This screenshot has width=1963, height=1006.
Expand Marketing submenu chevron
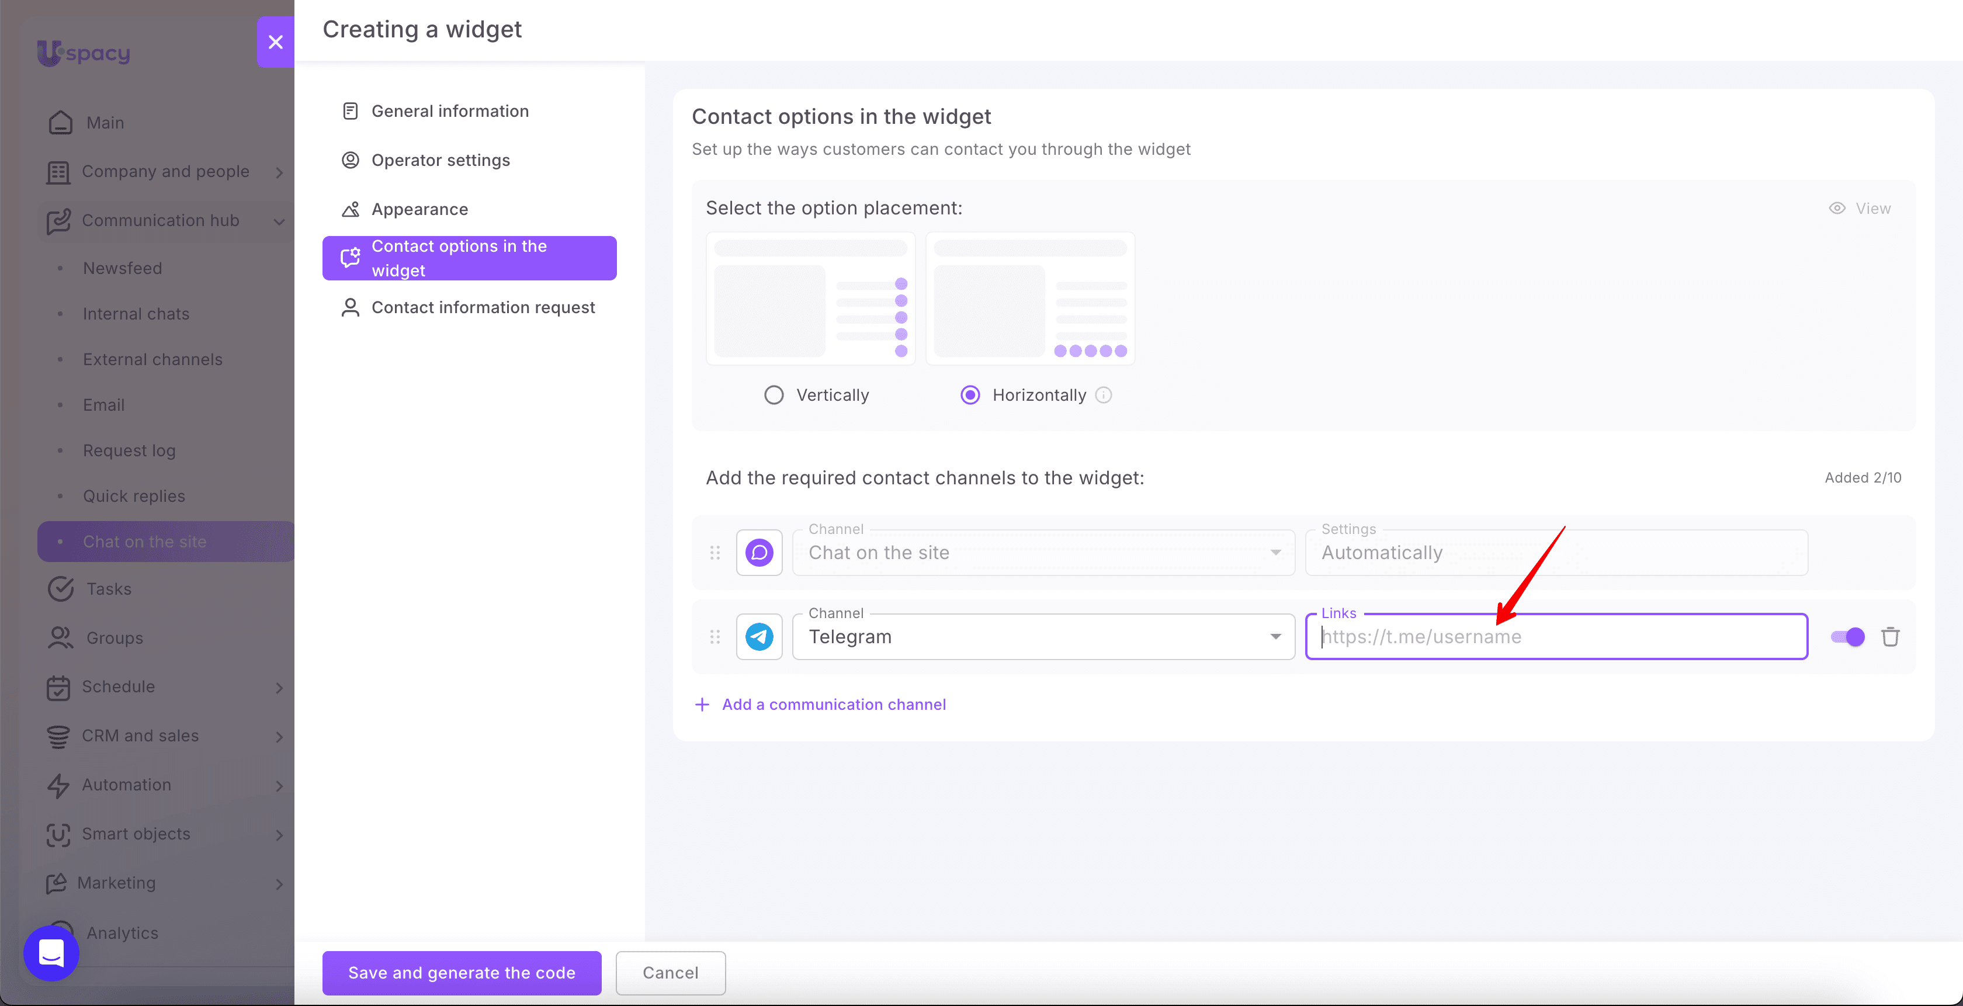click(279, 884)
